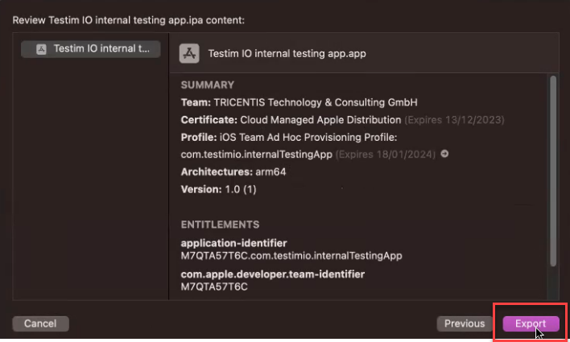Click the profile "Expires 18/01/2024" text
The image size is (570, 342).
pos(384,154)
